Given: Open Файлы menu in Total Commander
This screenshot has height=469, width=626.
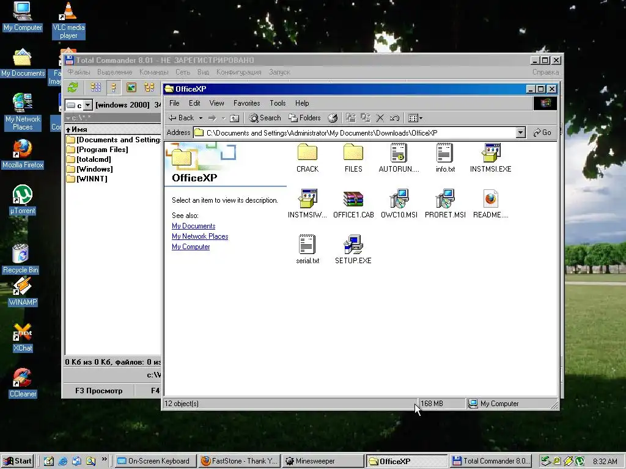Looking at the screenshot, I should pos(79,72).
